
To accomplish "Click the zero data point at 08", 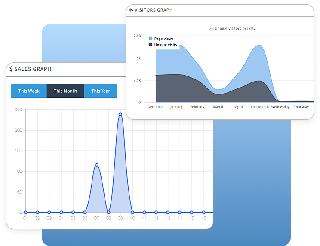I will tap(108, 212).
